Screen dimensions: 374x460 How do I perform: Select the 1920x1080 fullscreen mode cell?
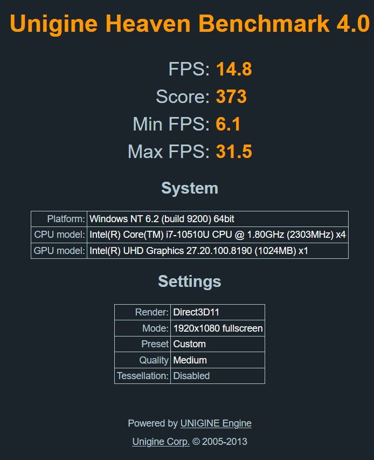click(x=218, y=328)
